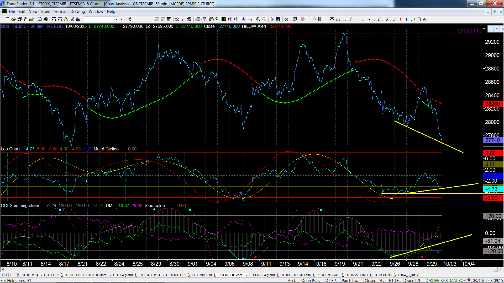This screenshot has width=504, height=283.
Task: Switch to the STOXX-FTSEMIB sito tab
Action: (296, 275)
